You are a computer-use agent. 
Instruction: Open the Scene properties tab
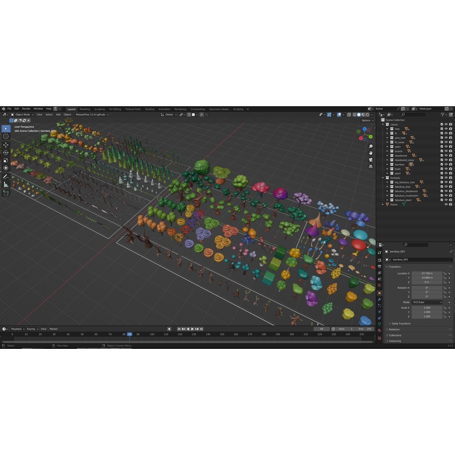(379, 279)
